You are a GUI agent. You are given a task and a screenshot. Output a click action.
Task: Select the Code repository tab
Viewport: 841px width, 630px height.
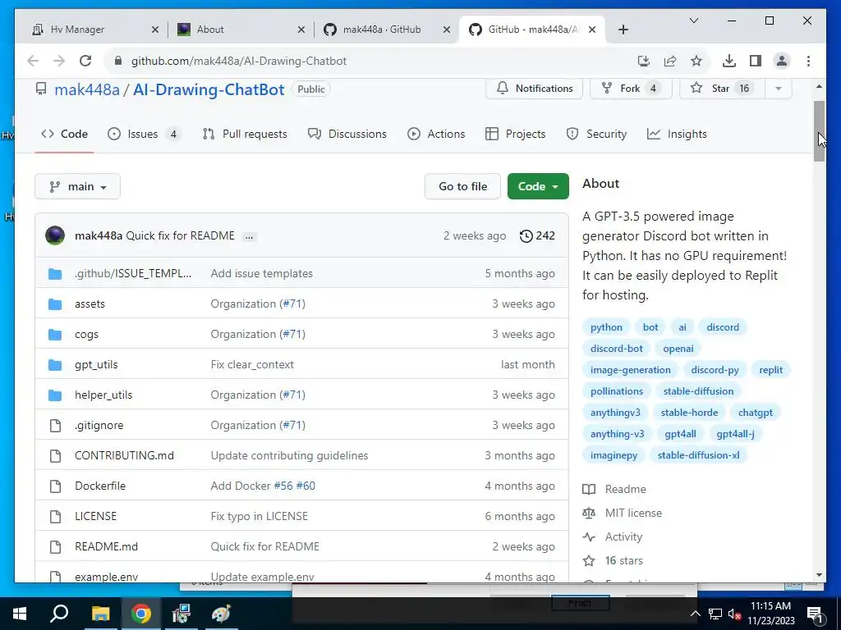(x=64, y=134)
